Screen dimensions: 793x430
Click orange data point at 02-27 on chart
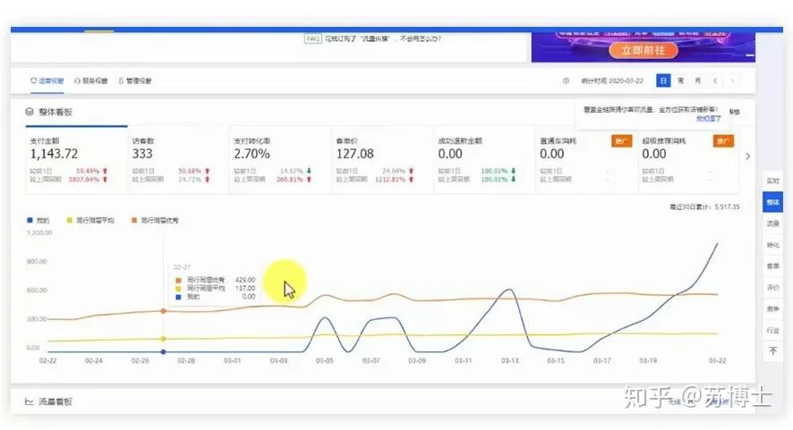pyautogui.click(x=163, y=311)
